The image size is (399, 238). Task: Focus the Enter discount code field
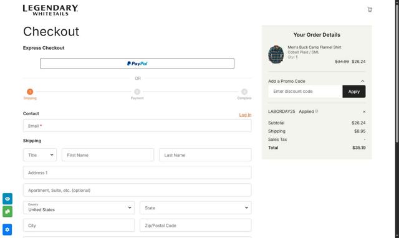pos(305,92)
